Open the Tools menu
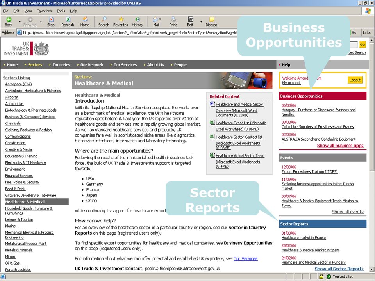The image size is (375, 281). tap(61, 11)
